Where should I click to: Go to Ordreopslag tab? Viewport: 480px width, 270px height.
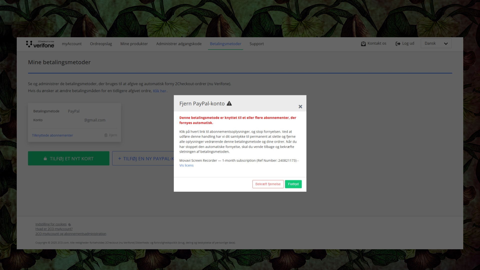[101, 44]
